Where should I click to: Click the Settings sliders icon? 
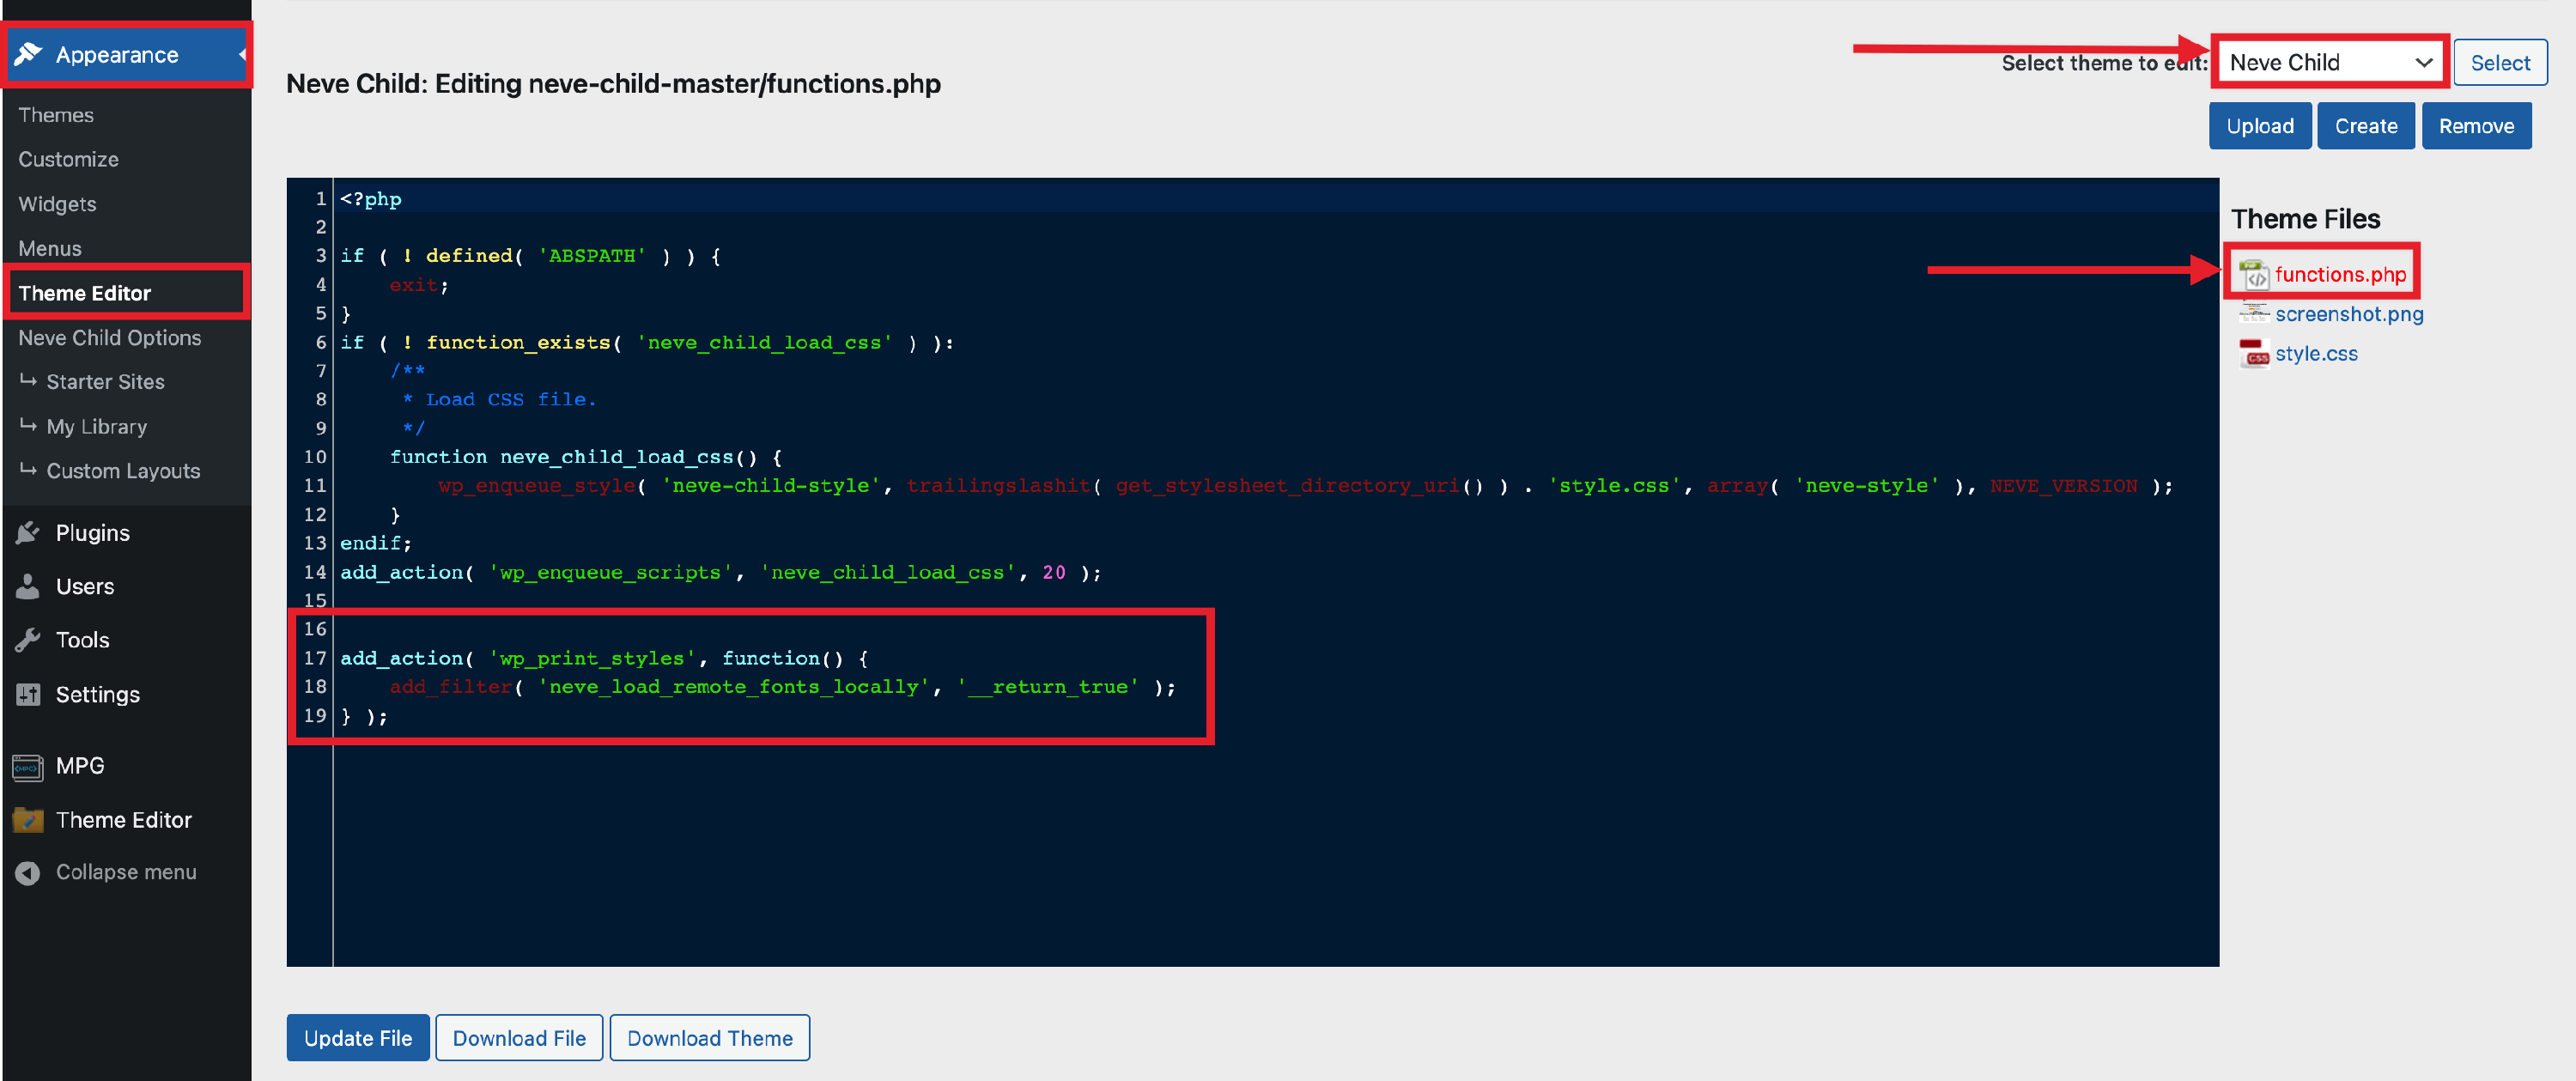(28, 694)
